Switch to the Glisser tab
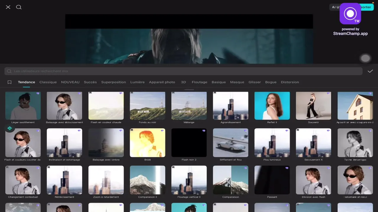The height and width of the screenshot is (212, 378). 255,82
